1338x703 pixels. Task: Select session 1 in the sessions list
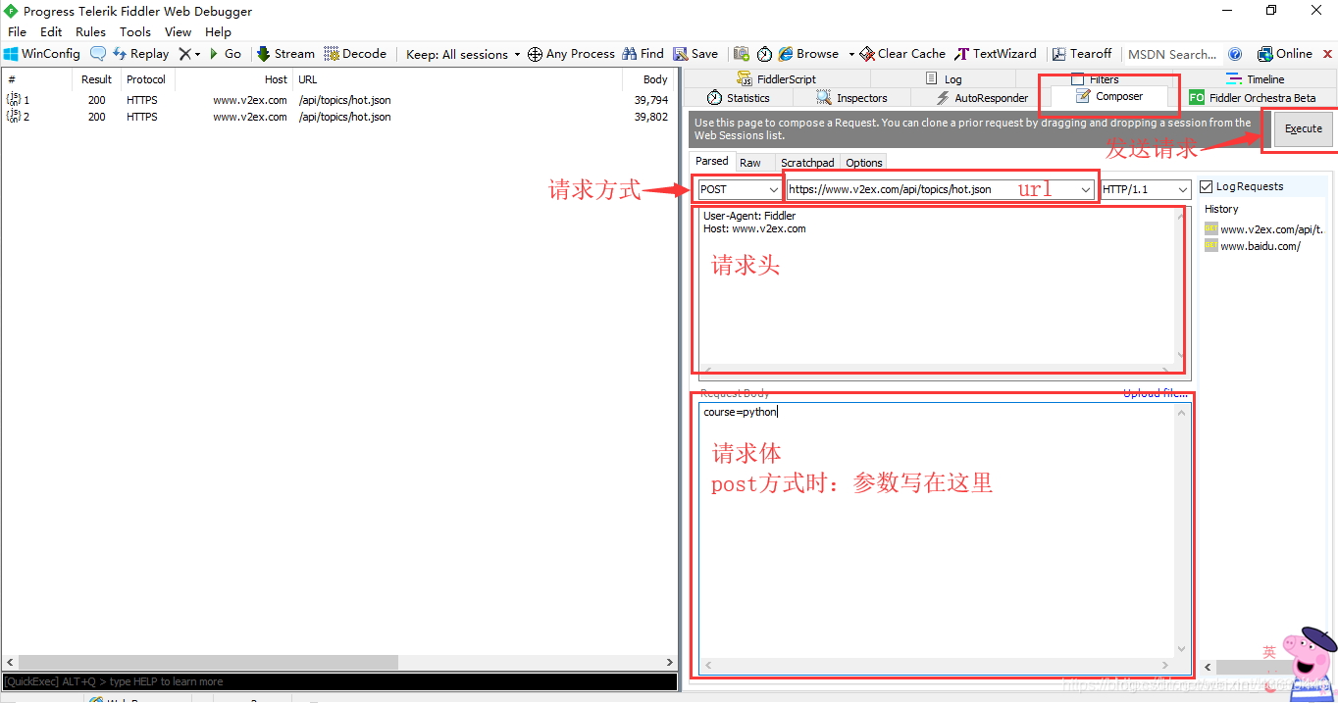[x=337, y=100]
